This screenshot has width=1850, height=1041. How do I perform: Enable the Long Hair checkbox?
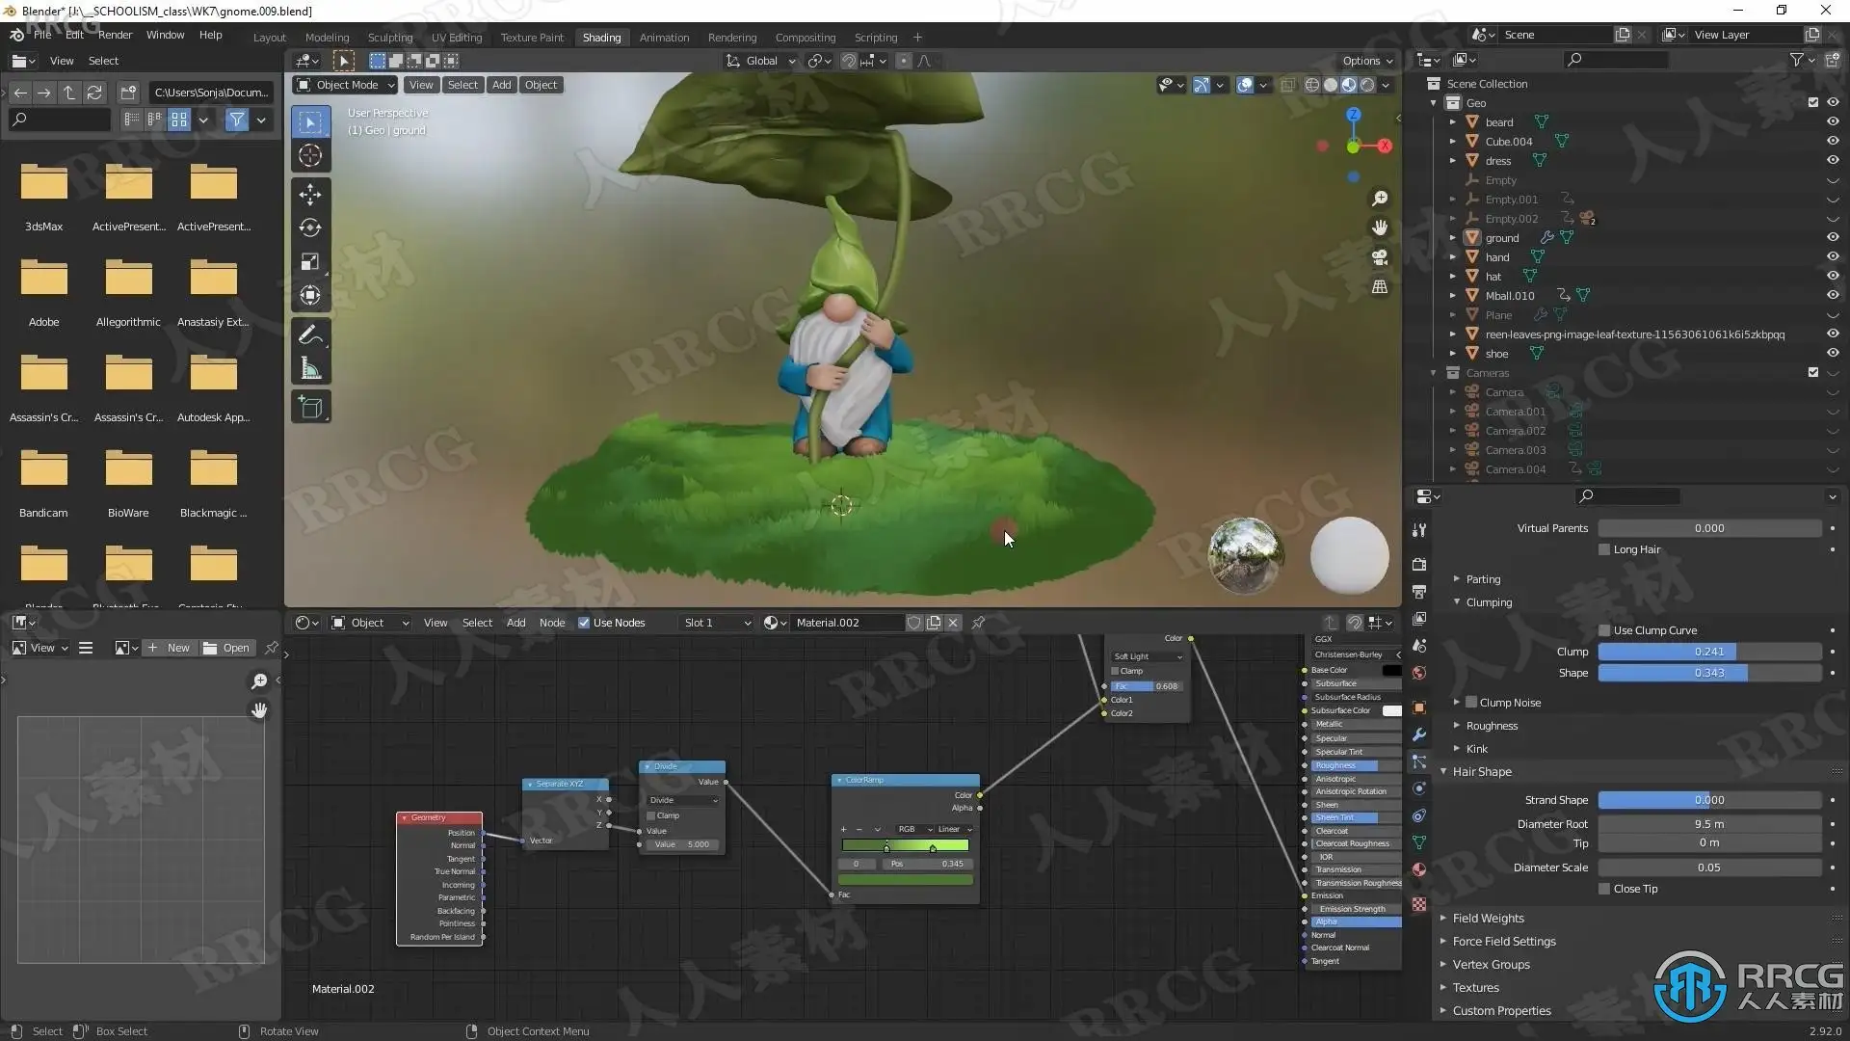(x=1604, y=549)
